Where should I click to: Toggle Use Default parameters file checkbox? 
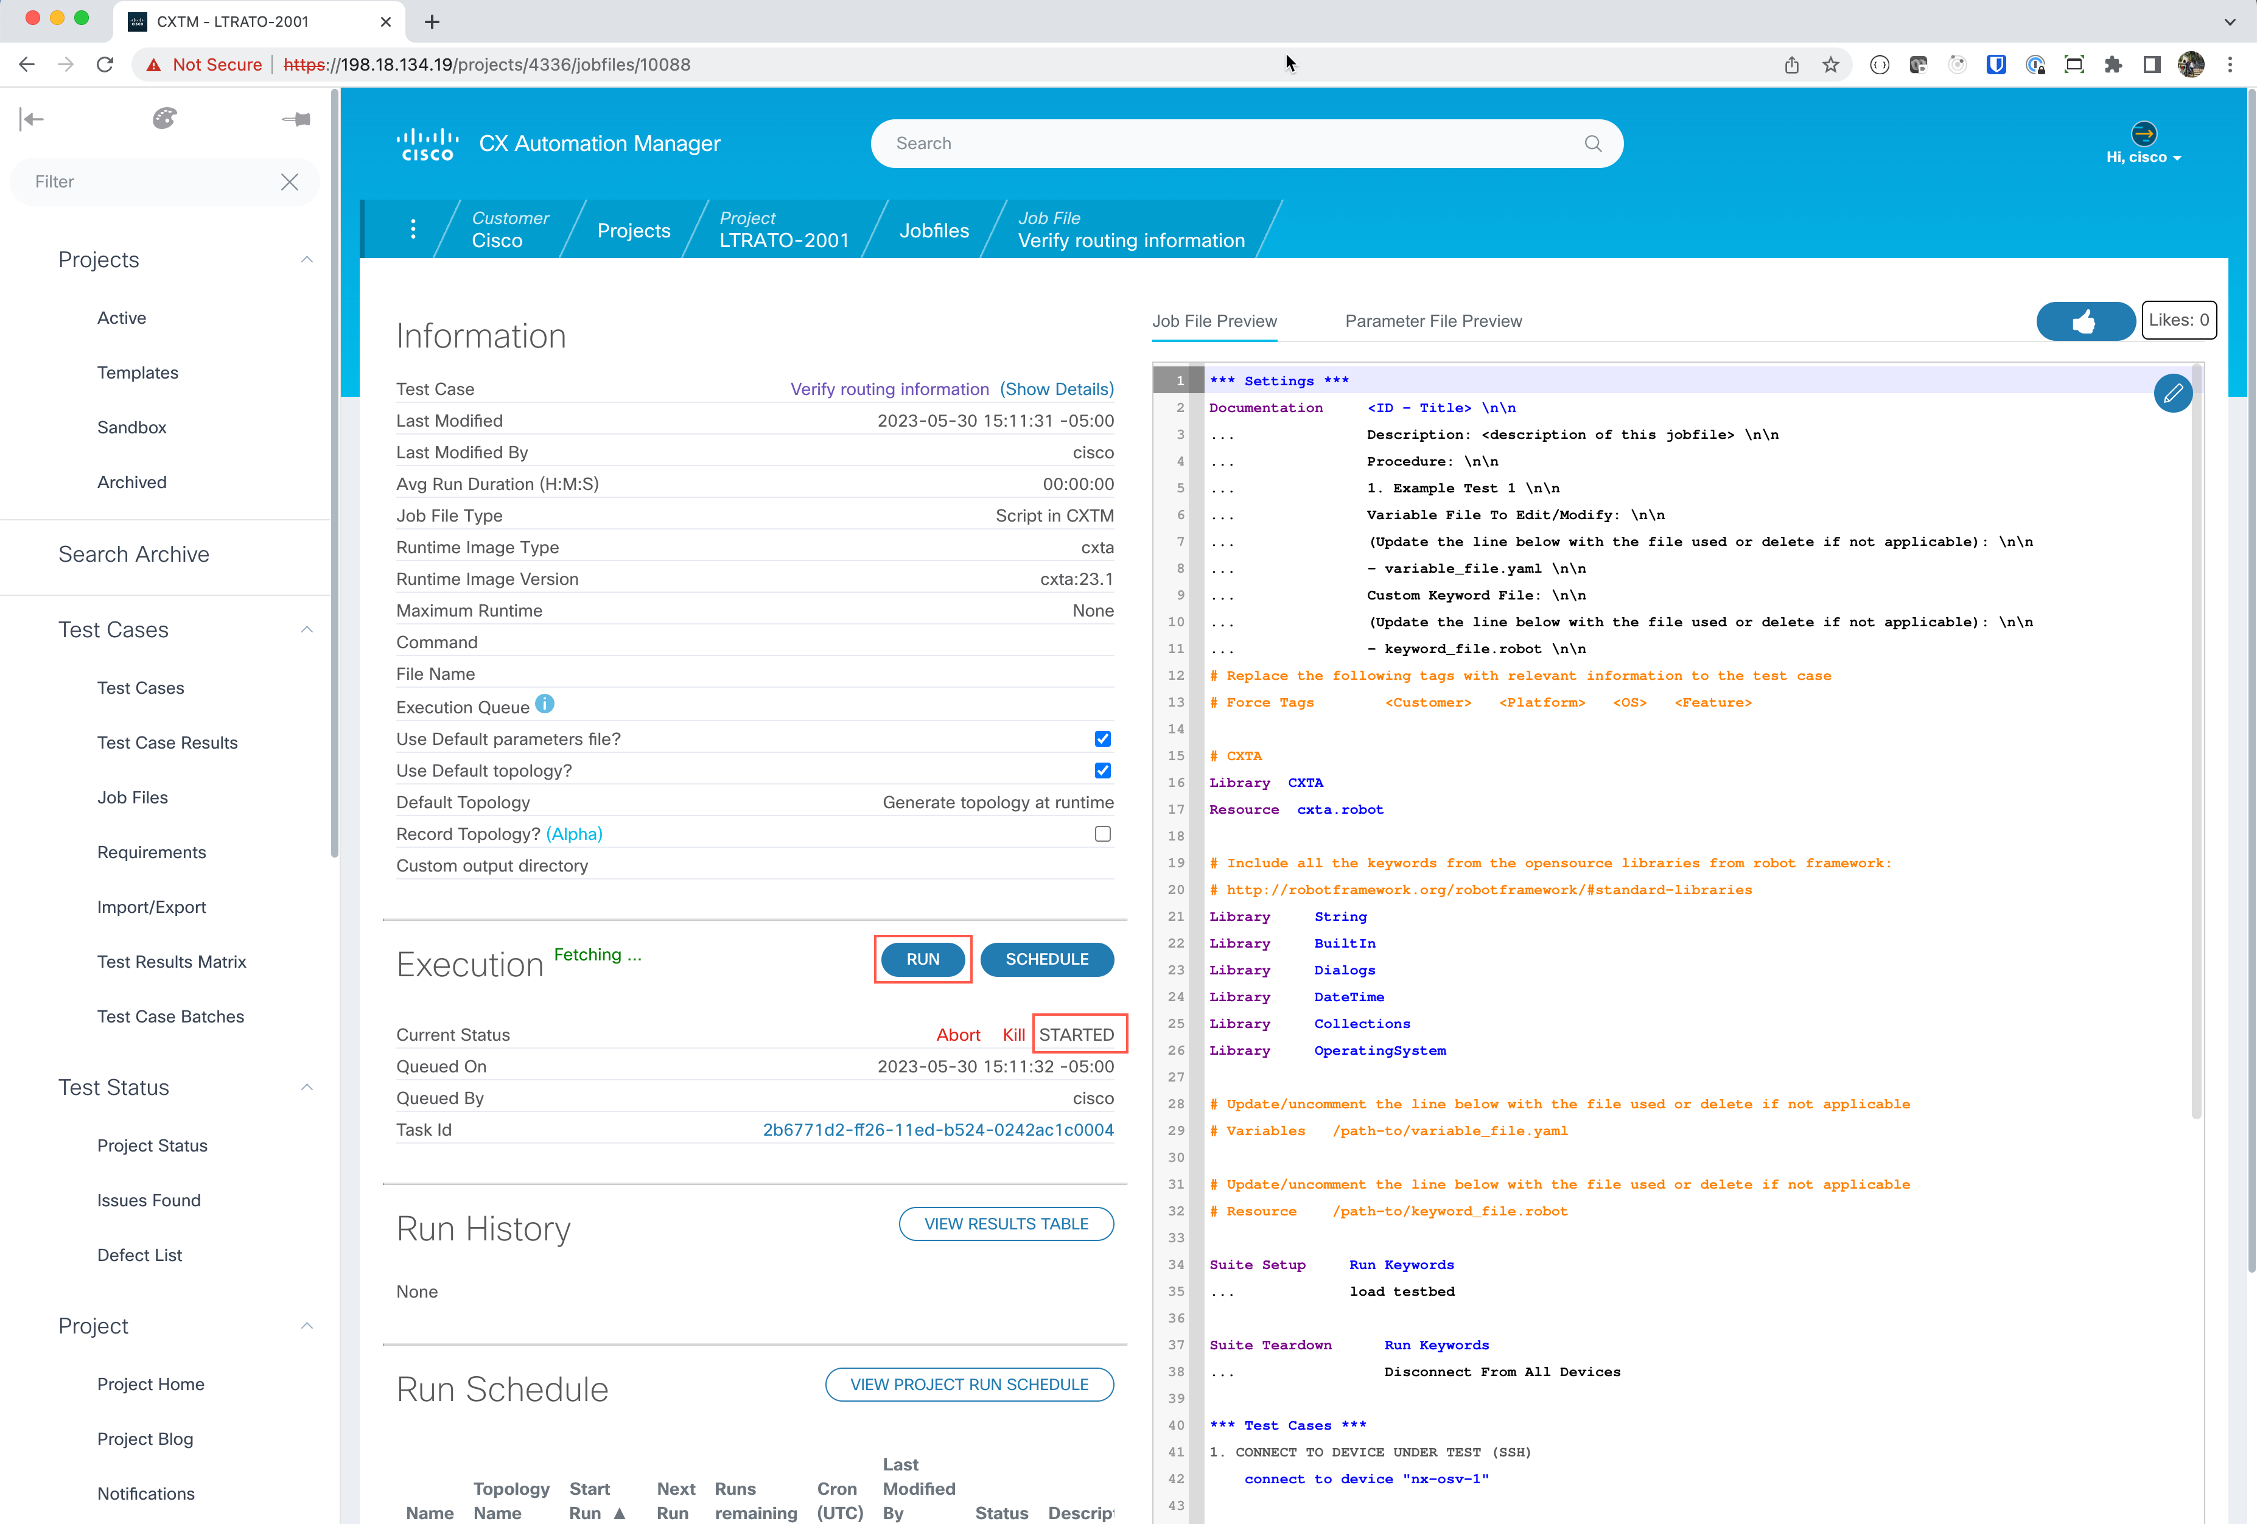click(x=1102, y=739)
